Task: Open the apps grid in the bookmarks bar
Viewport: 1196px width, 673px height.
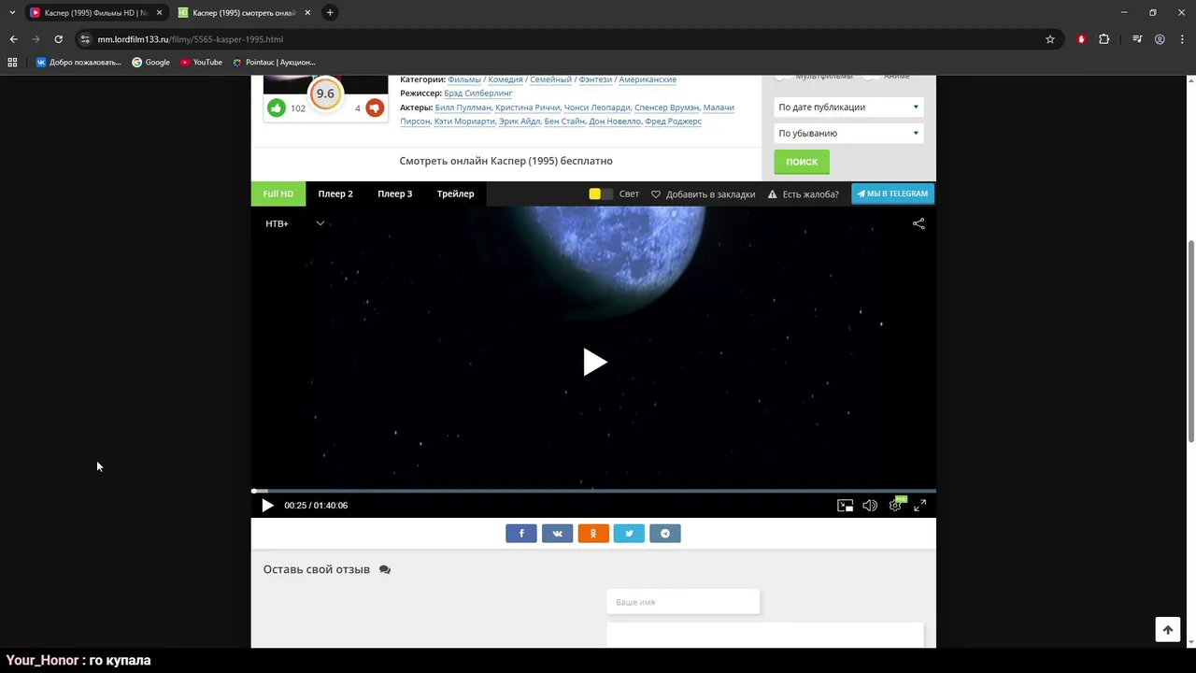Action: (x=12, y=63)
